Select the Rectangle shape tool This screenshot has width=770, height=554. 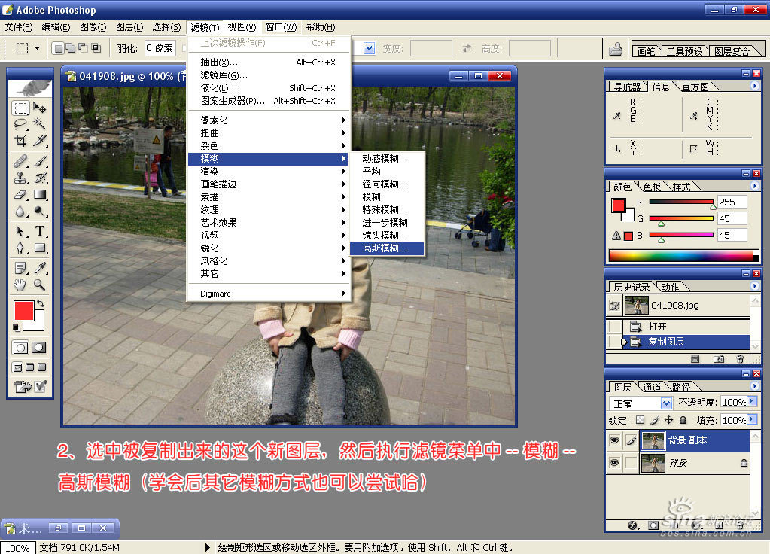click(x=40, y=248)
